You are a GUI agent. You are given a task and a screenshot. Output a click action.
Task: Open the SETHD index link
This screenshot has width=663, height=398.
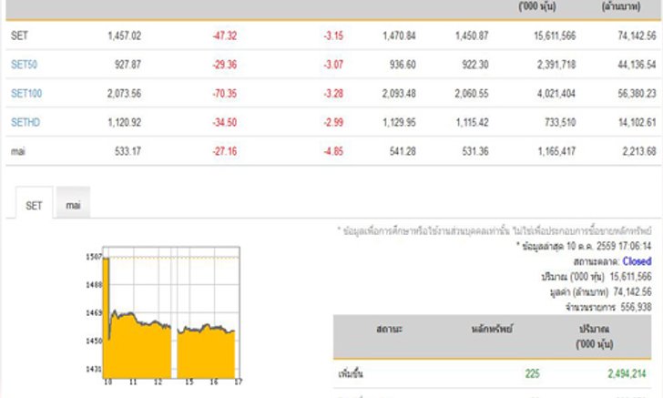click(x=25, y=122)
